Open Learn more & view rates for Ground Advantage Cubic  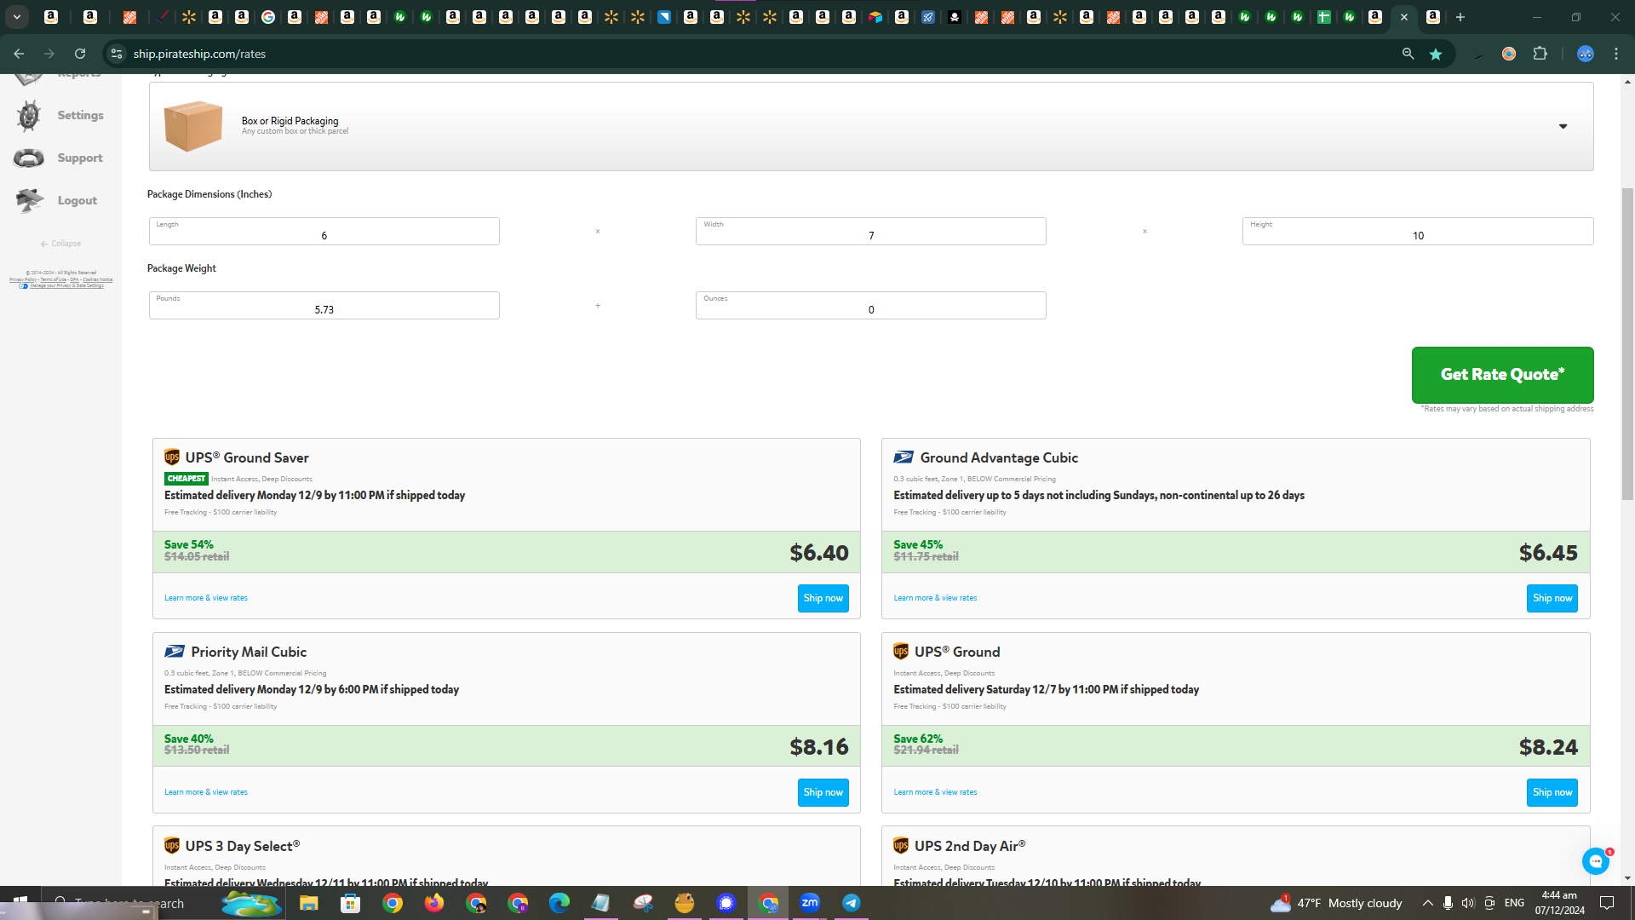coord(935,598)
